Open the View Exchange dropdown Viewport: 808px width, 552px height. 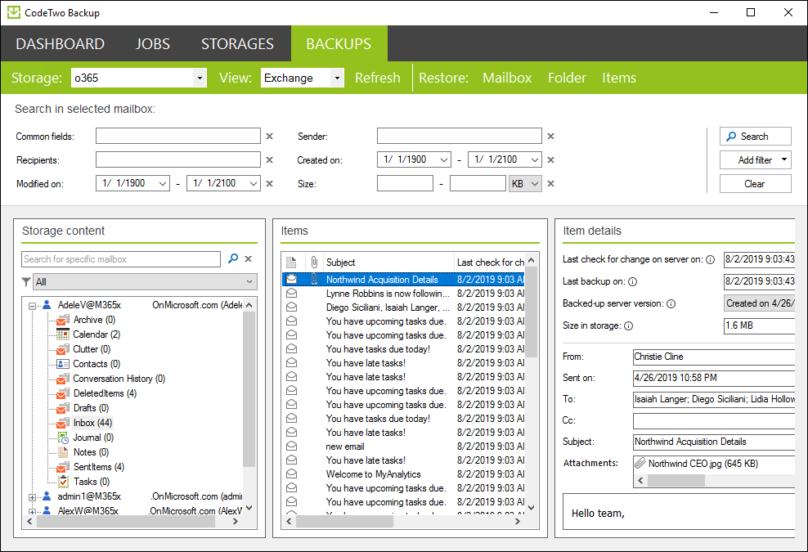point(337,78)
